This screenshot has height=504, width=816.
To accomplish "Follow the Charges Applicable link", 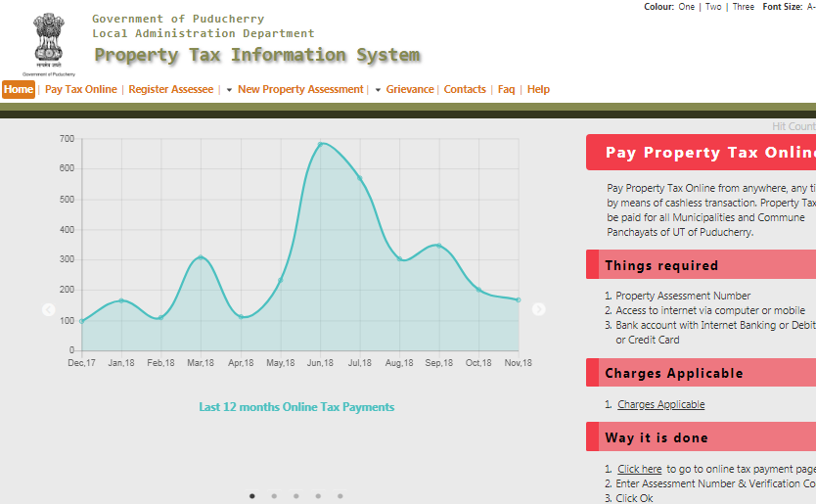I will pos(660,404).
